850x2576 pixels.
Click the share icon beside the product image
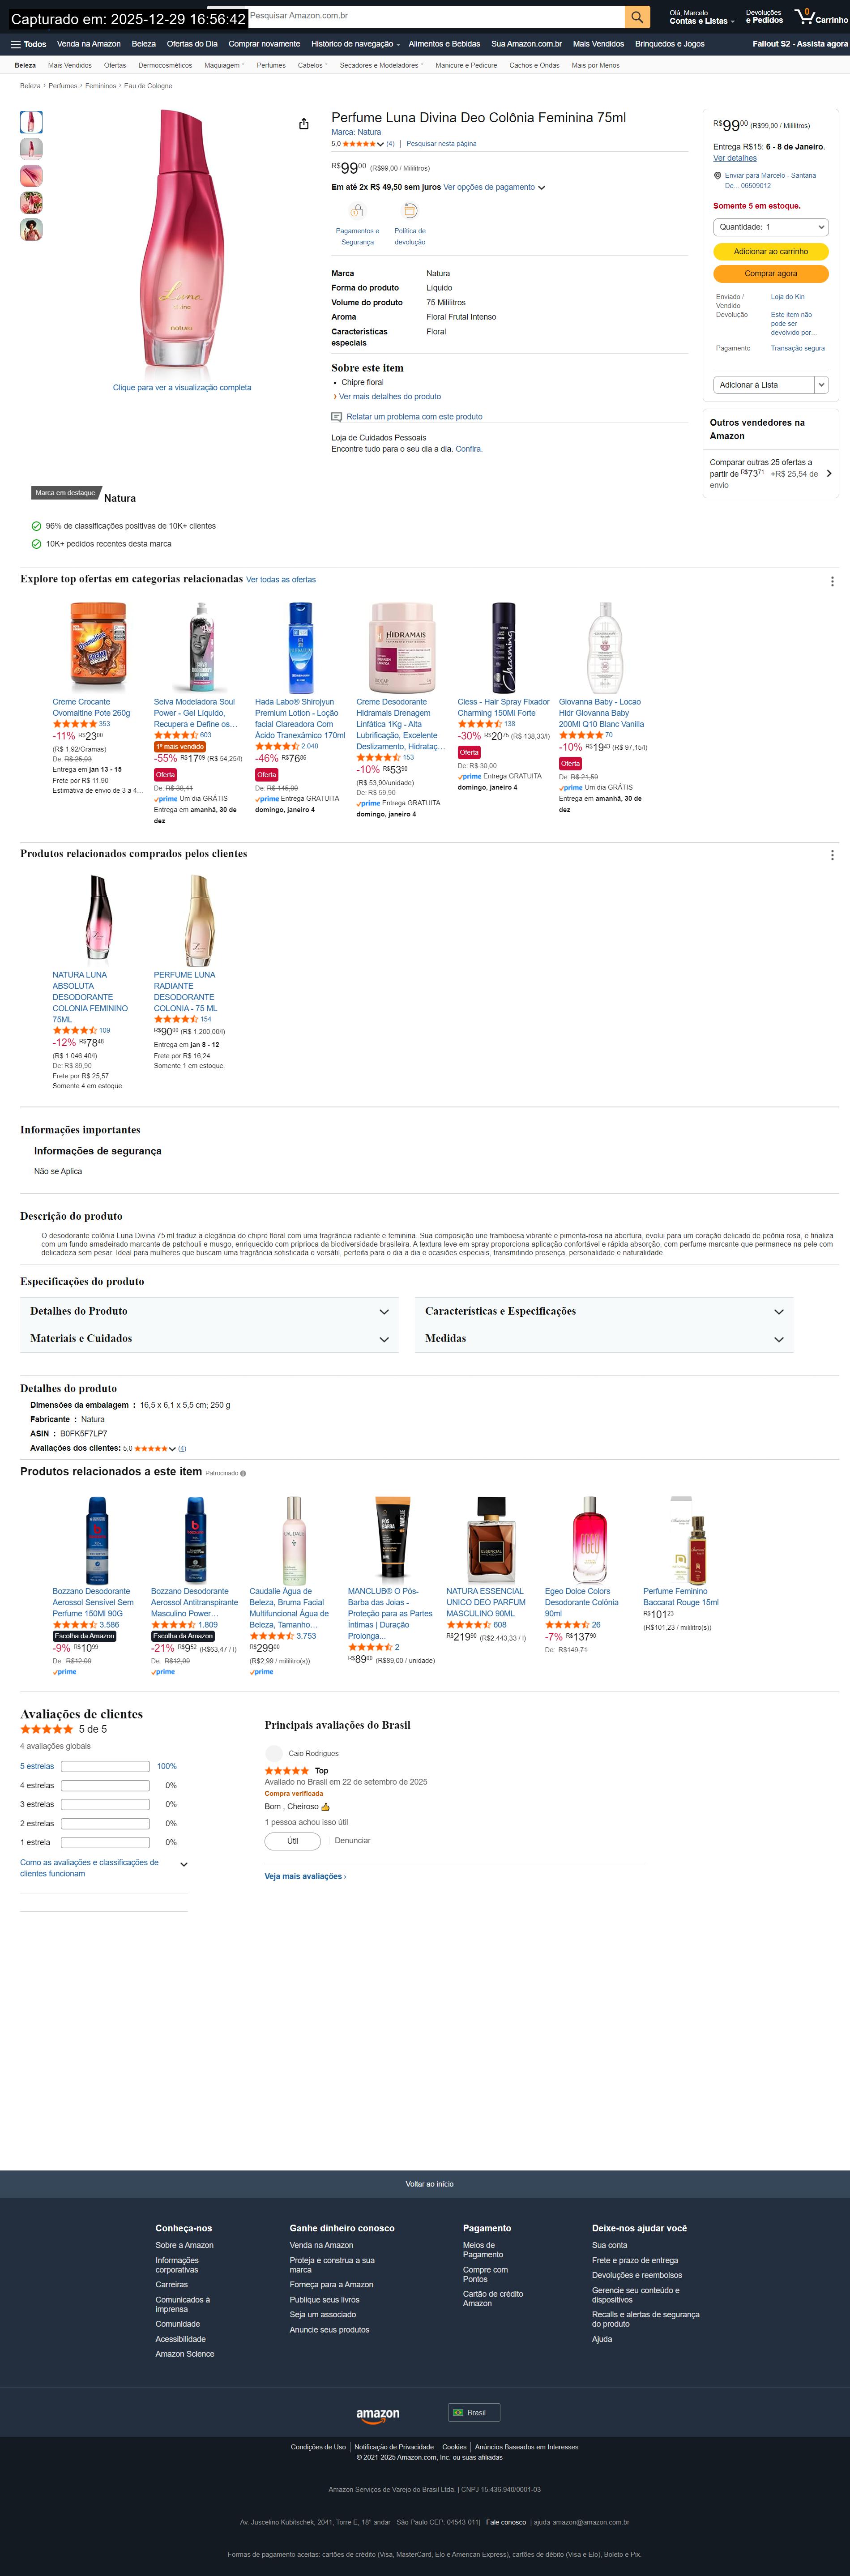click(x=304, y=124)
